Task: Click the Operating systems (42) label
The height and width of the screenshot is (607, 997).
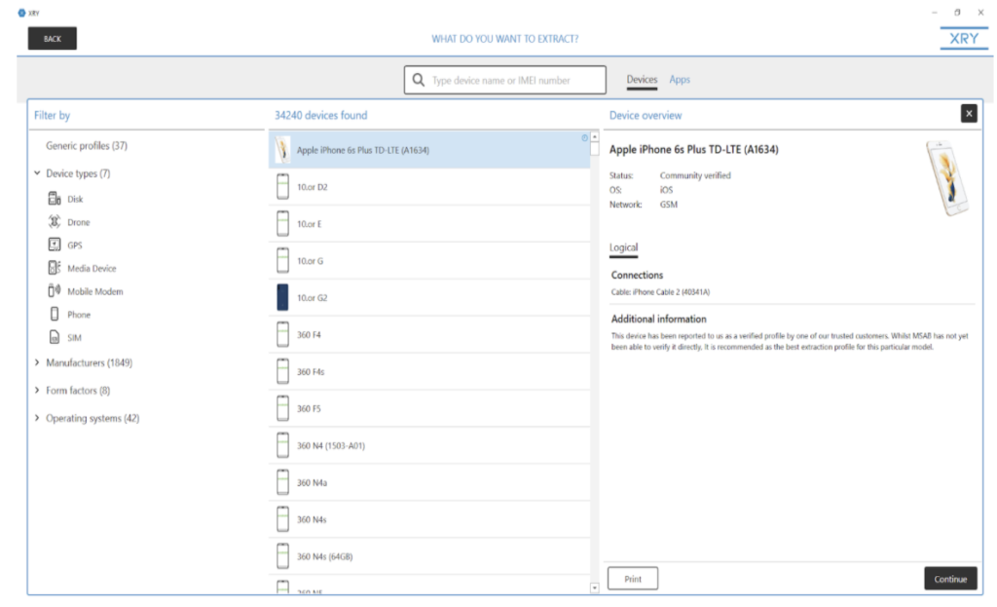Action: (x=92, y=418)
